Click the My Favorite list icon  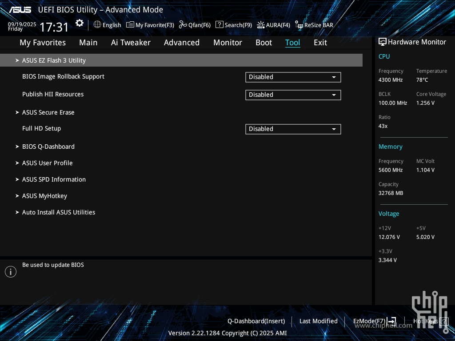pyautogui.click(x=130, y=25)
